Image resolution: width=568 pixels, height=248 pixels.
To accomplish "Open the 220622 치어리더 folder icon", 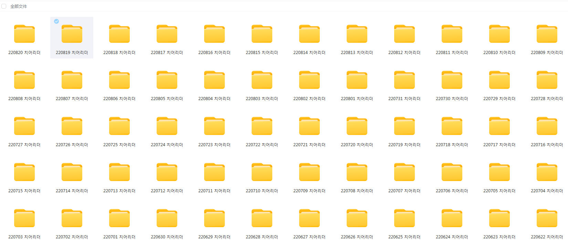I will (x=547, y=218).
